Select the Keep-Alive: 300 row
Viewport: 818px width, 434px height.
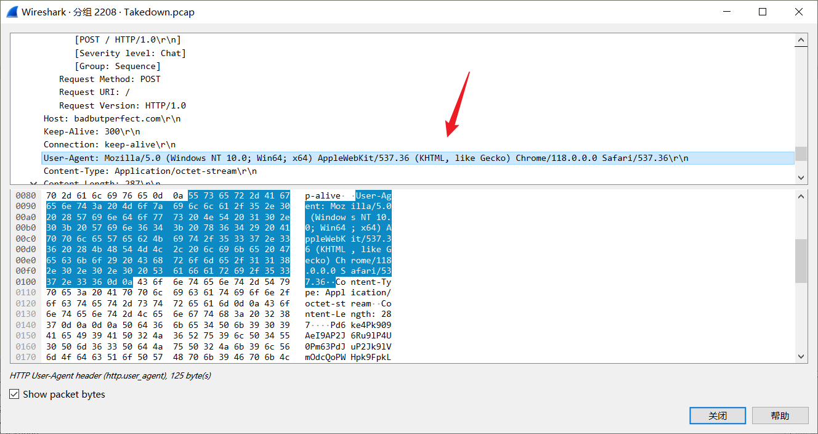pos(92,131)
